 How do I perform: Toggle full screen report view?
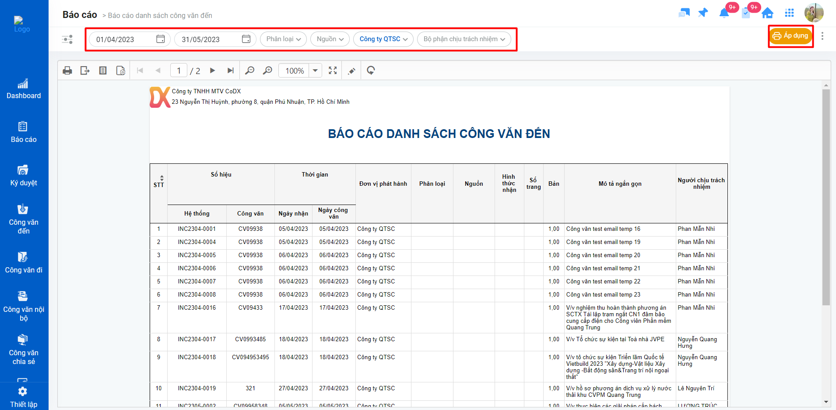[333, 71]
